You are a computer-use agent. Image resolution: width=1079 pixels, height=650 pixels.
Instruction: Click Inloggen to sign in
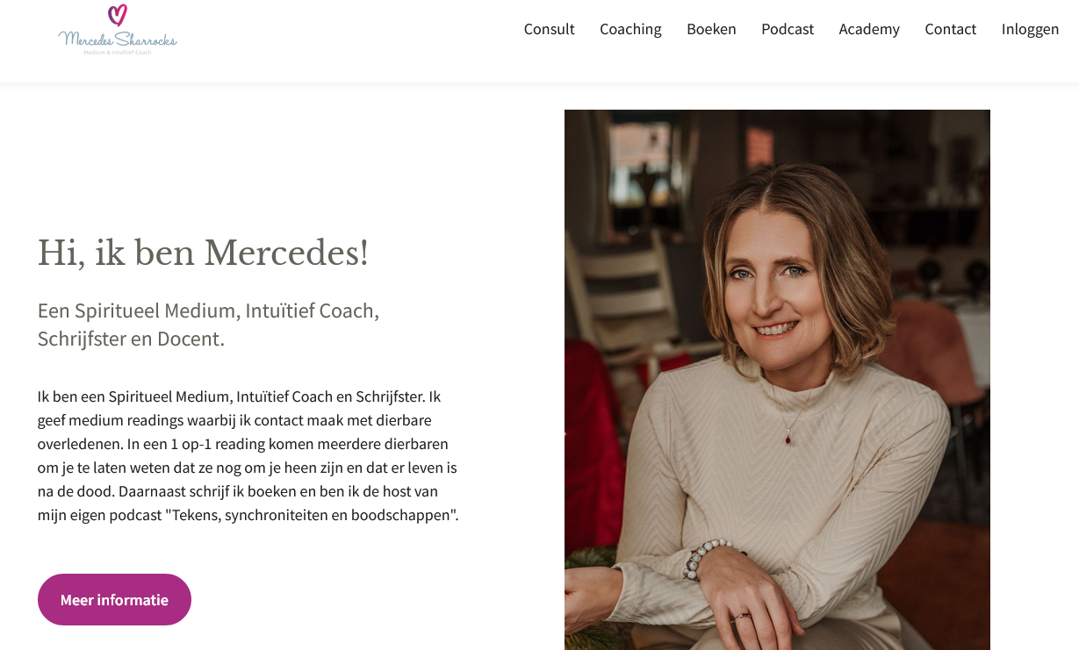[x=1030, y=29]
